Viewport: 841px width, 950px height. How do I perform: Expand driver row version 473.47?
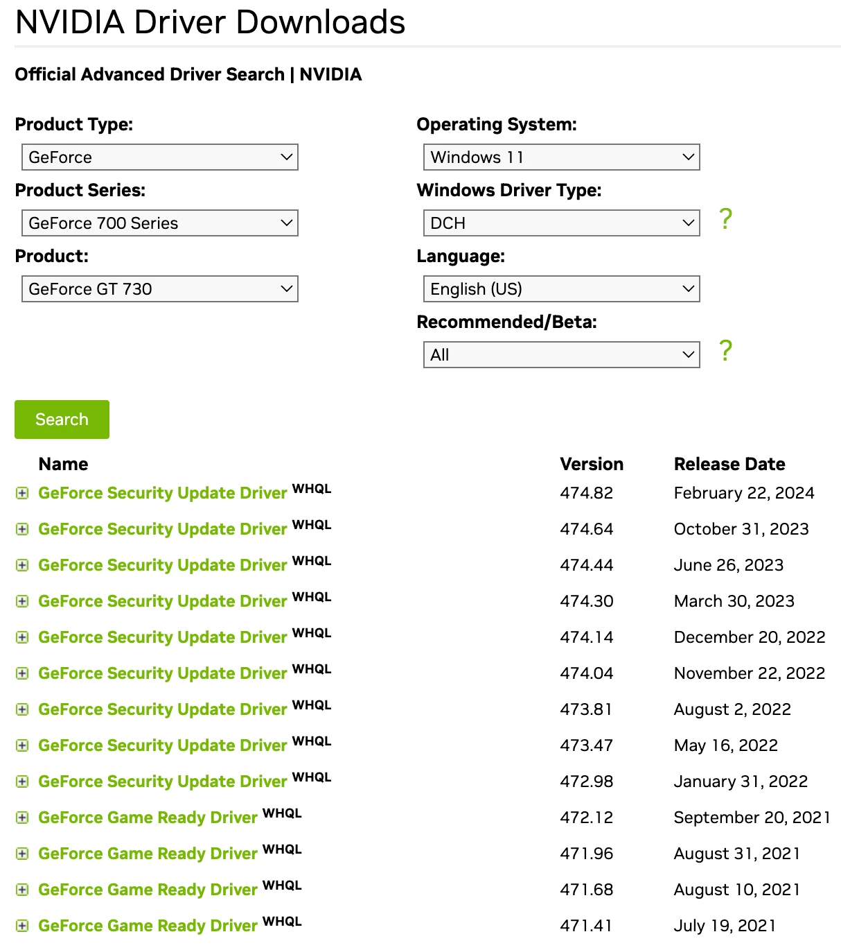22,745
